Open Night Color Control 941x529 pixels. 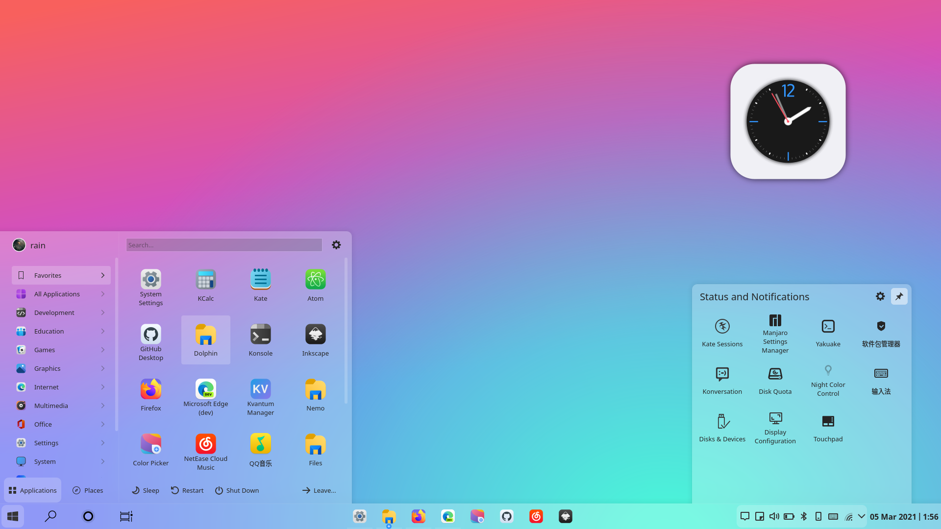pos(828,381)
